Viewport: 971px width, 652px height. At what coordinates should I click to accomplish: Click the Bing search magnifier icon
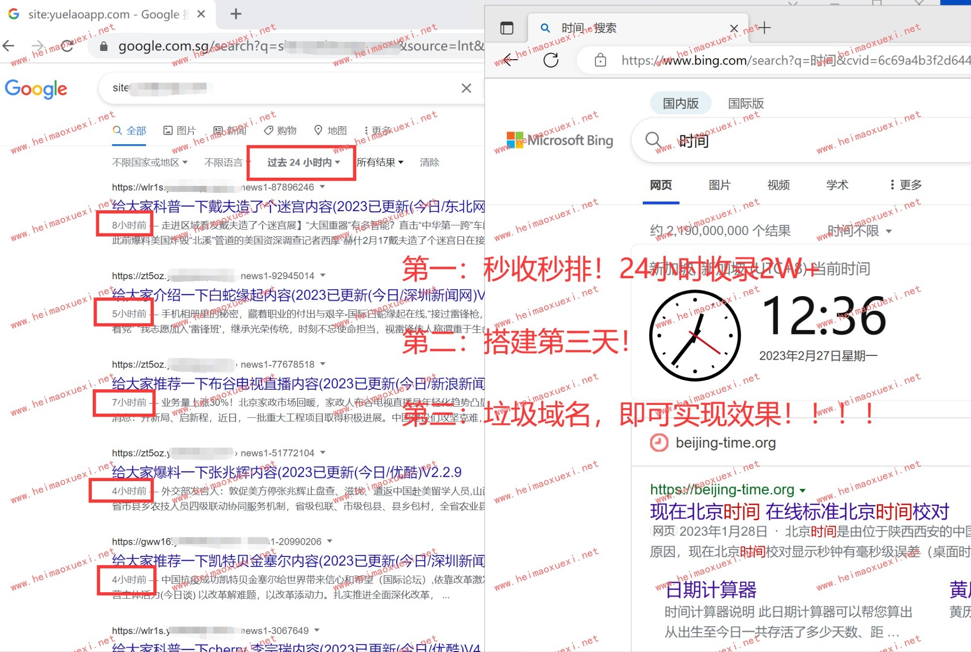pos(653,140)
